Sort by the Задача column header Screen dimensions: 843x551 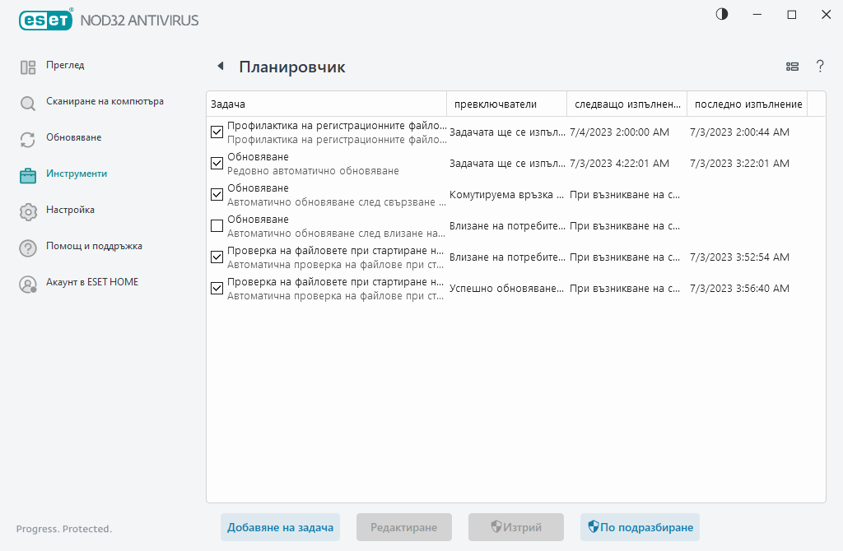click(326, 104)
